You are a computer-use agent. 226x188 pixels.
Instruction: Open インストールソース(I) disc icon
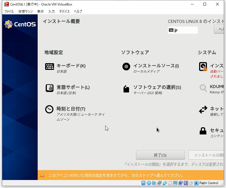pyautogui.click(x=126, y=67)
